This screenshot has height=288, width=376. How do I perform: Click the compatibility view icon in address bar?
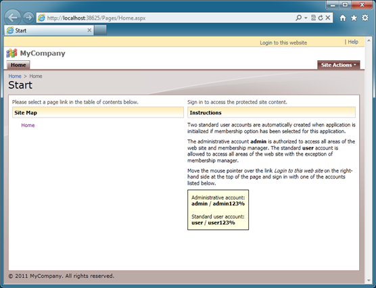coord(313,18)
